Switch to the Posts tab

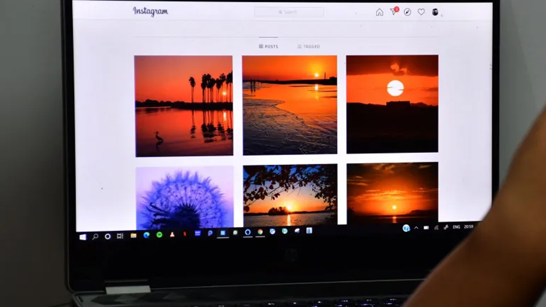point(268,46)
